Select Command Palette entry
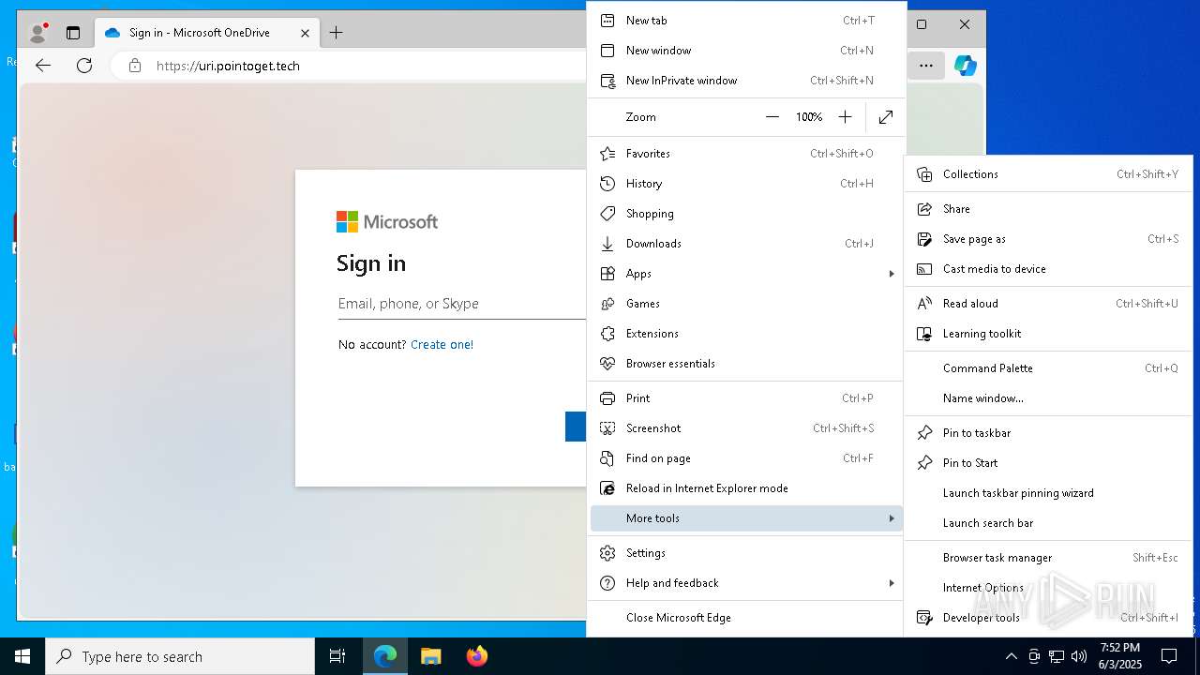This screenshot has height=675, width=1200. (1048, 367)
